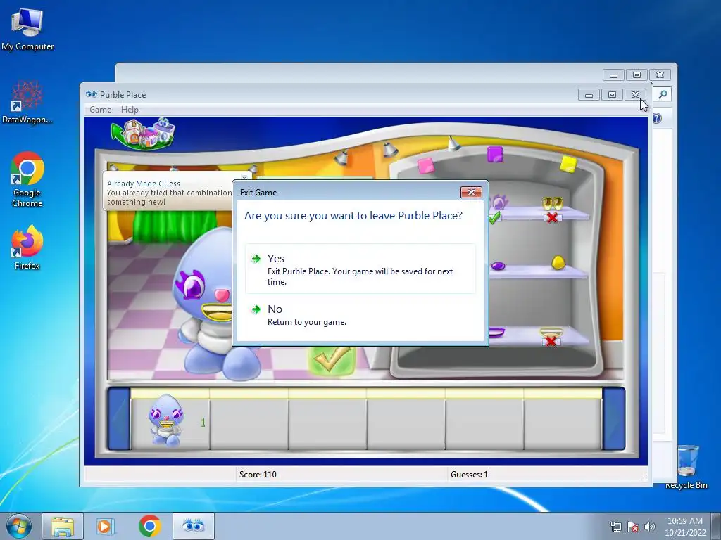Select the yellow color swatch
The width and height of the screenshot is (721, 540).
[568, 164]
